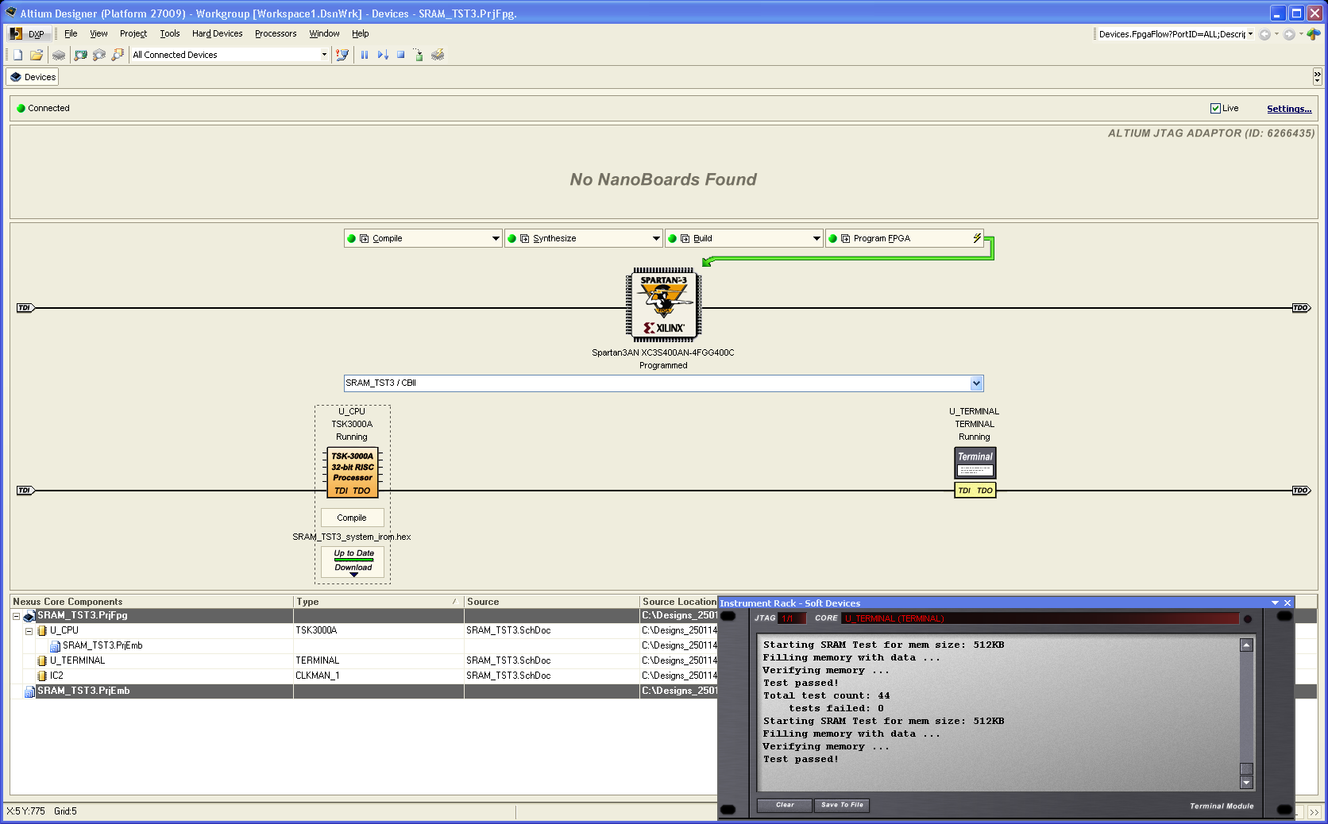The width and height of the screenshot is (1328, 824).
Task: Create a new document from toolbar
Action: pos(17,55)
